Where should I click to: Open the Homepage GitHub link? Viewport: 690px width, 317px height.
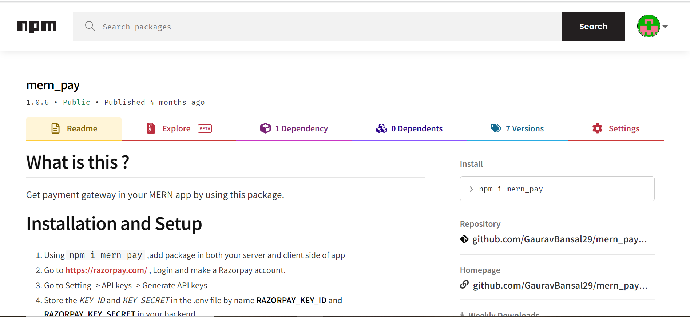click(x=560, y=285)
